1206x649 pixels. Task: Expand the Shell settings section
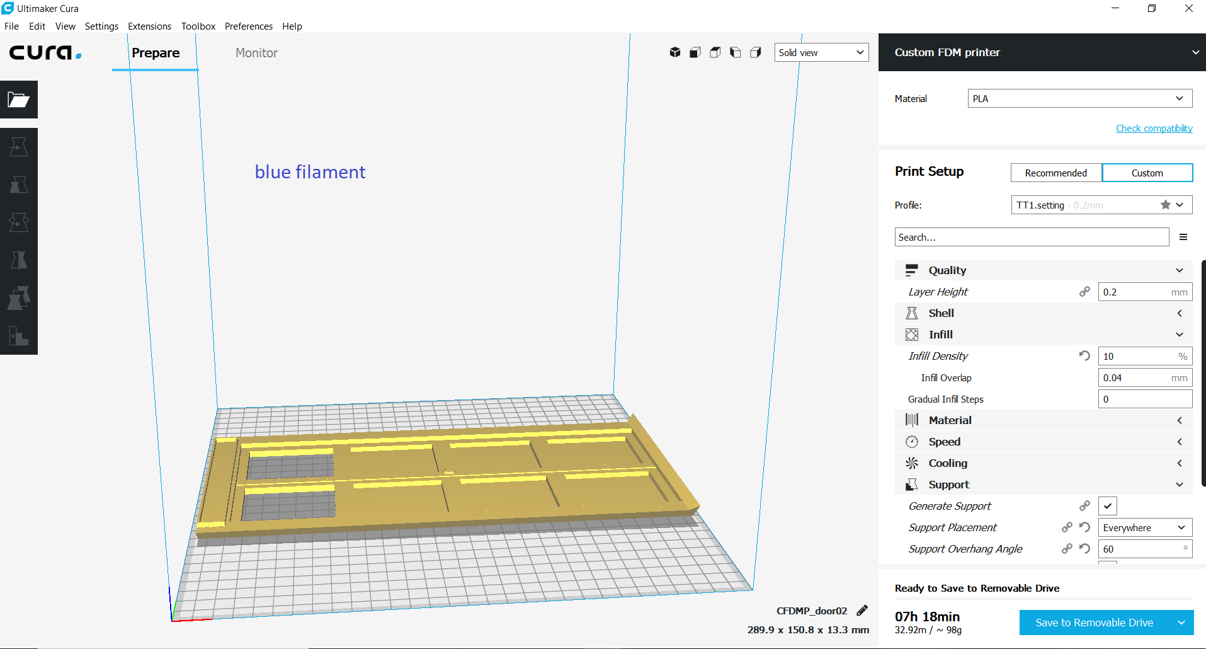(x=1044, y=313)
